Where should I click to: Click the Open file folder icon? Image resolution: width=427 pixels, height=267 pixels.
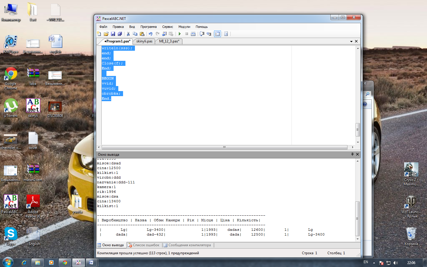pyautogui.click(x=106, y=34)
